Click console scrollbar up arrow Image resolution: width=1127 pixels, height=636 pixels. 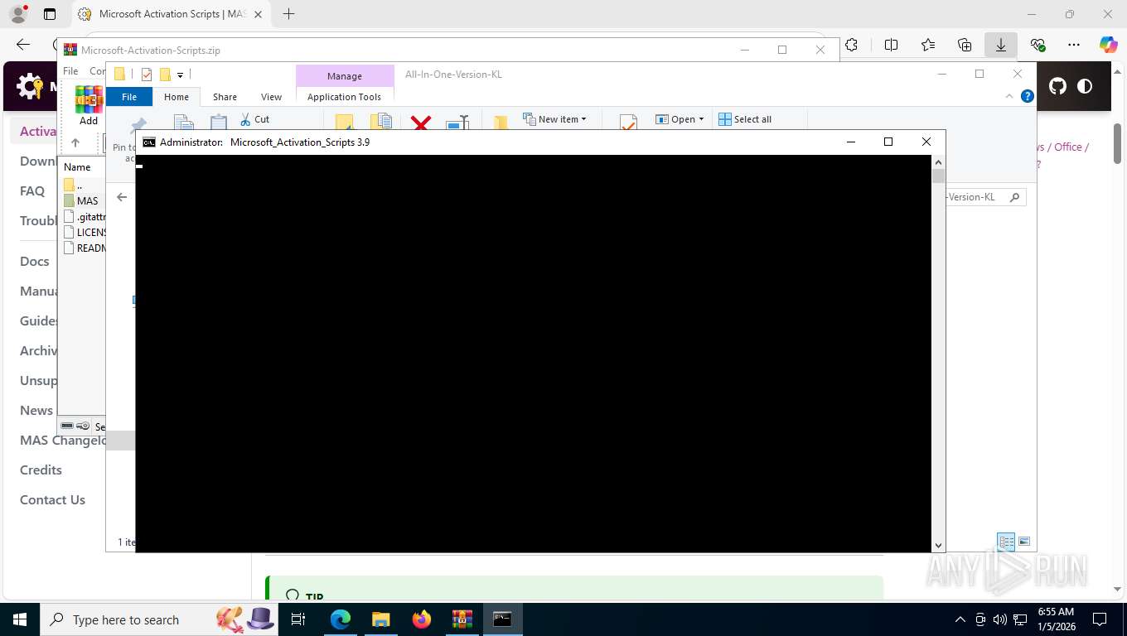click(938, 161)
